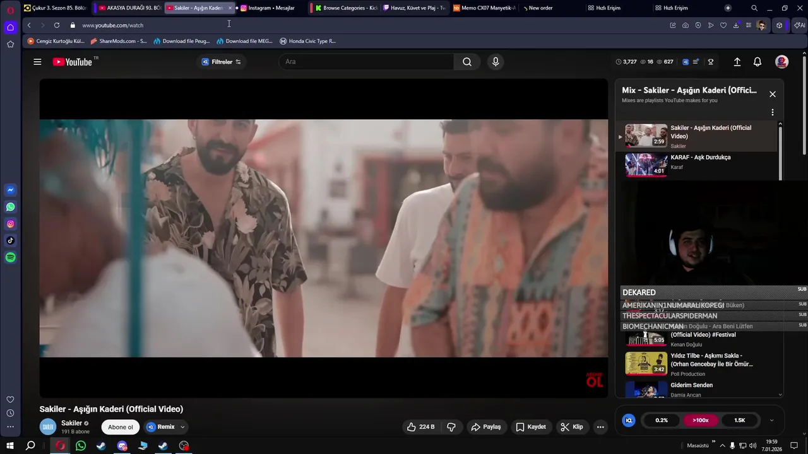
Task: Open Messenger in the Opera sidebar
Action: [x=10, y=190]
